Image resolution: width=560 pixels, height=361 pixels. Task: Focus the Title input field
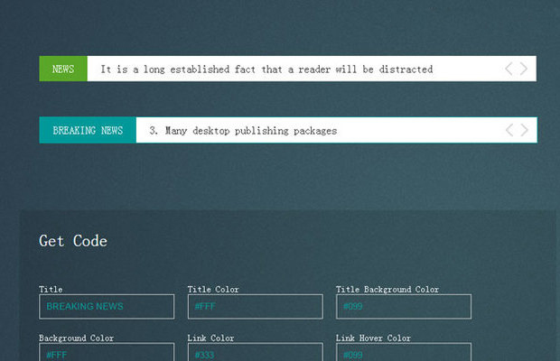107,307
